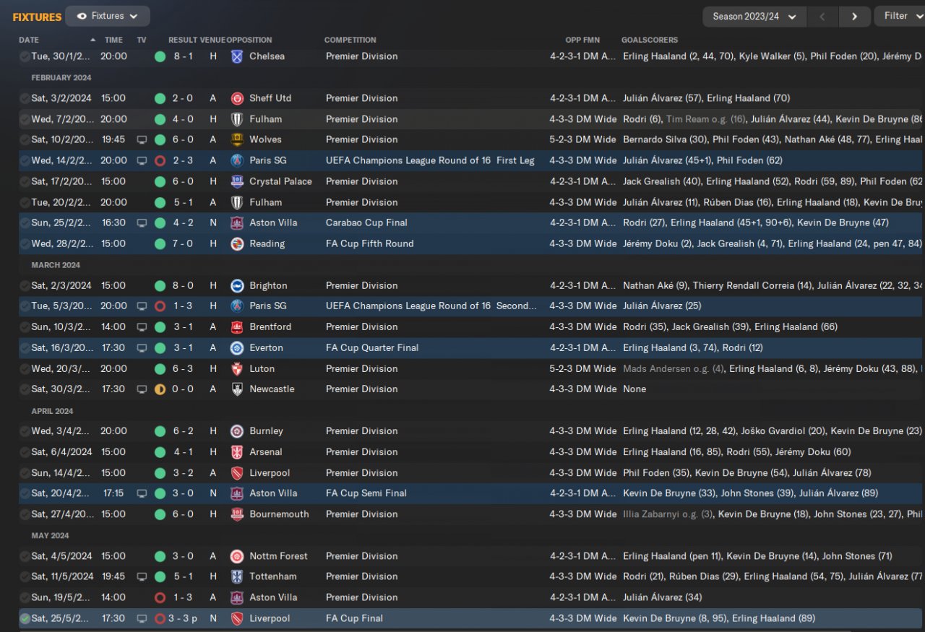Click the green win indicator on the Chelsea row
This screenshot has width=925, height=632.
point(160,56)
